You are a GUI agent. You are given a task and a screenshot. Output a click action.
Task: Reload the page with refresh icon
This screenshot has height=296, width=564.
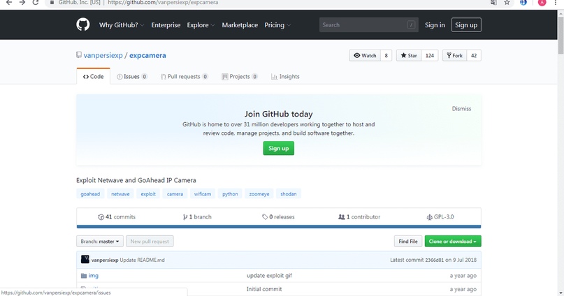coord(35,3)
